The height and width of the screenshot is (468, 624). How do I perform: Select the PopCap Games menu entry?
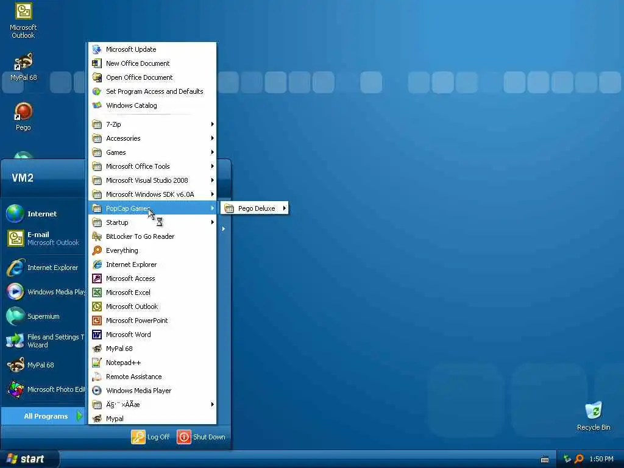[x=153, y=208]
